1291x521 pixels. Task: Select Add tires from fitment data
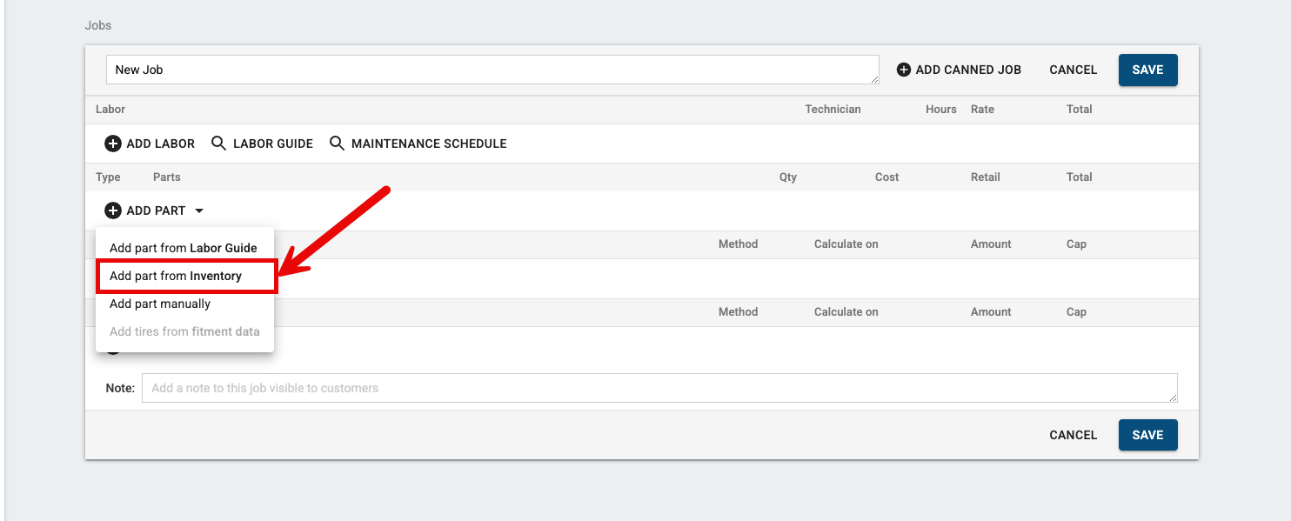pyautogui.click(x=184, y=331)
